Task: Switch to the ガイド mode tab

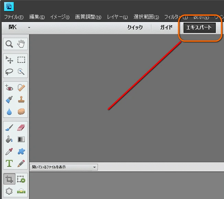Action: [166, 27]
